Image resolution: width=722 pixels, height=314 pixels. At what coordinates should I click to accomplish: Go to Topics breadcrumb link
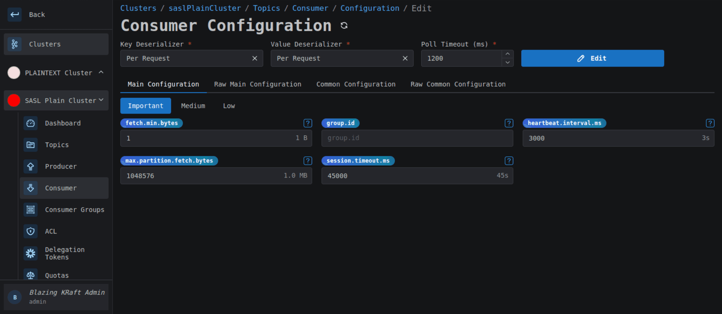(x=266, y=8)
